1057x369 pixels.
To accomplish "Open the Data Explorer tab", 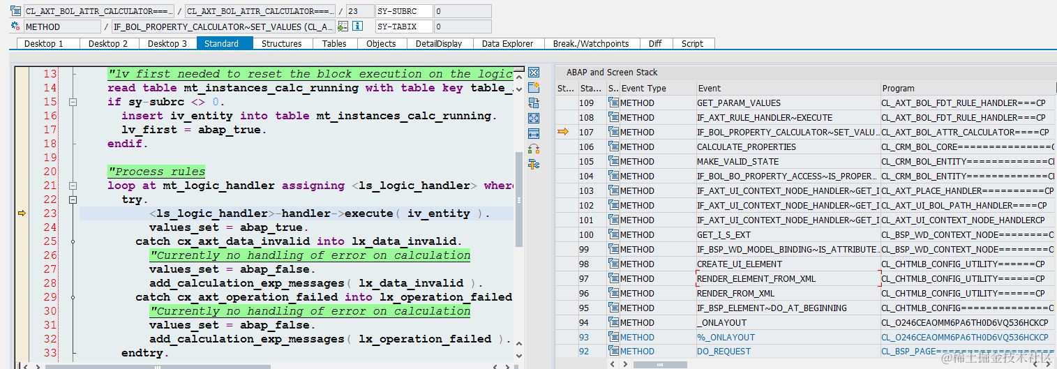I will pos(508,43).
